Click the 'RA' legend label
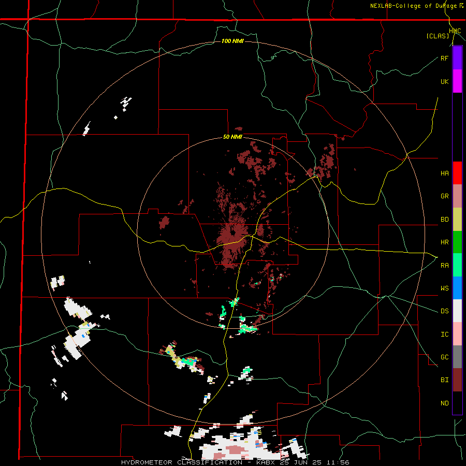The height and width of the screenshot is (466, 466). [444, 265]
